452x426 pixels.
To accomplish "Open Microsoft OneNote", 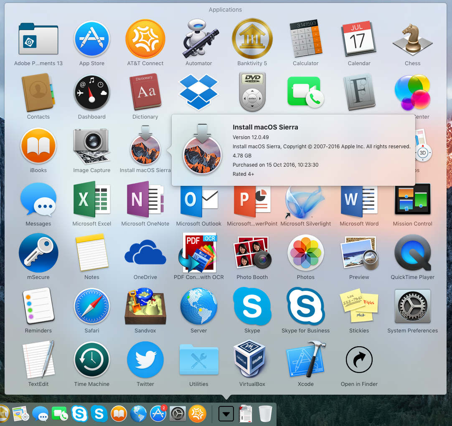I will coord(145,199).
